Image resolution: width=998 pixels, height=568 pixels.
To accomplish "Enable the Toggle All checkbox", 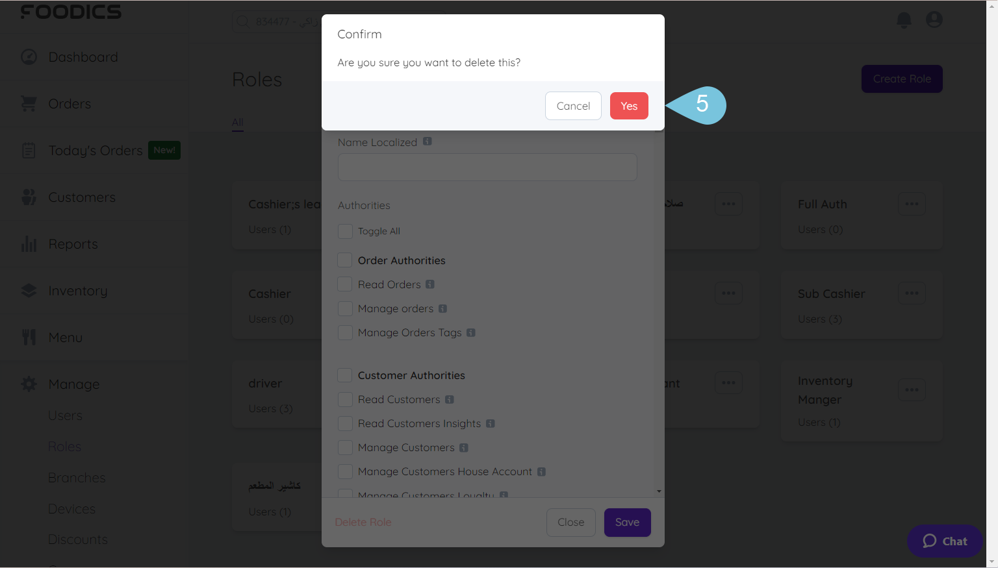I will click(x=345, y=231).
